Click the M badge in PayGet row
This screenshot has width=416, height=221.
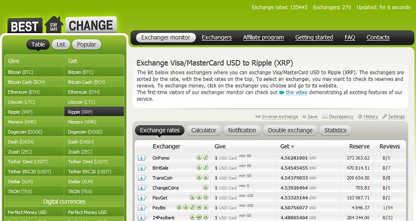coord(205,197)
